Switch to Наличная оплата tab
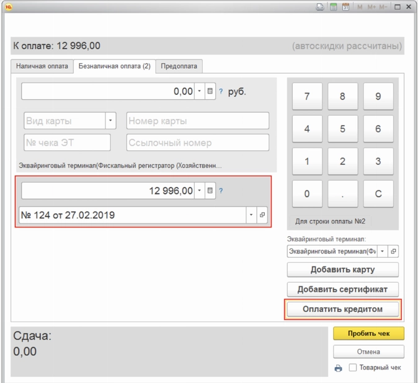418x383 pixels. point(42,66)
